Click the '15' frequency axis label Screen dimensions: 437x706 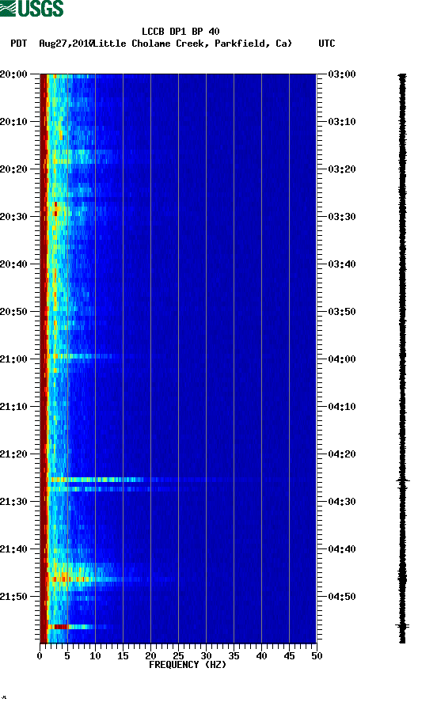click(x=123, y=656)
